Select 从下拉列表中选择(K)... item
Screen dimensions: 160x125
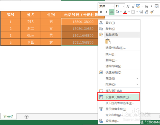pos(119,103)
